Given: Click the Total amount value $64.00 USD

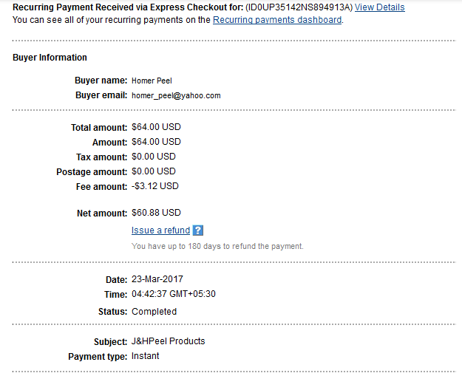Looking at the screenshot, I should (156, 127).
